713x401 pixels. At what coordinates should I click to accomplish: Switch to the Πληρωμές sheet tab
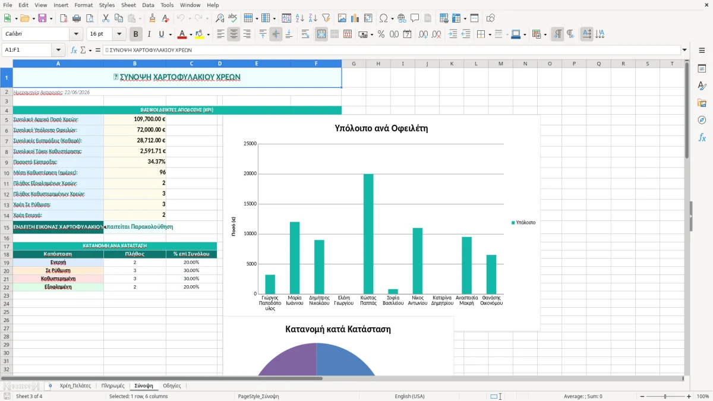[112, 386]
